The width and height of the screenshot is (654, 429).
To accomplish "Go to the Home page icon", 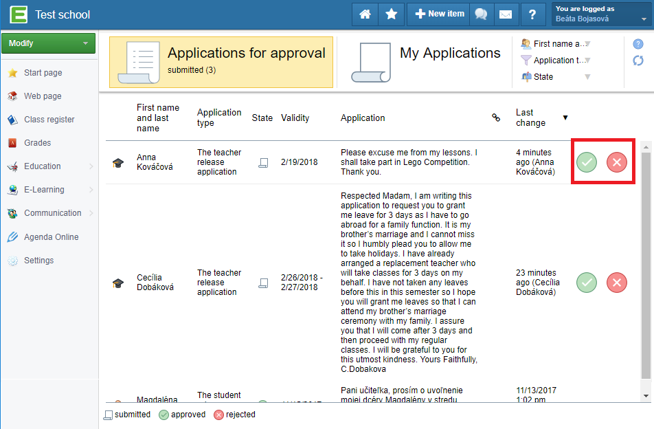I will coord(365,14).
